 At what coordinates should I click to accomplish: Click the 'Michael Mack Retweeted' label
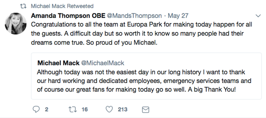[x=62, y=6]
